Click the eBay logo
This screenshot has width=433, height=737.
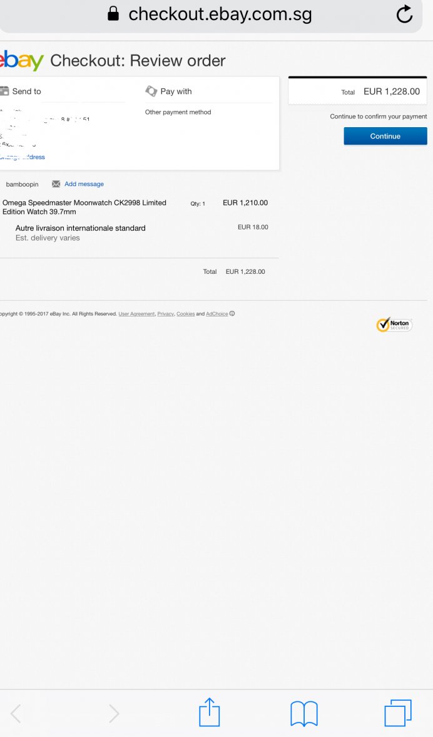click(x=21, y=60)
